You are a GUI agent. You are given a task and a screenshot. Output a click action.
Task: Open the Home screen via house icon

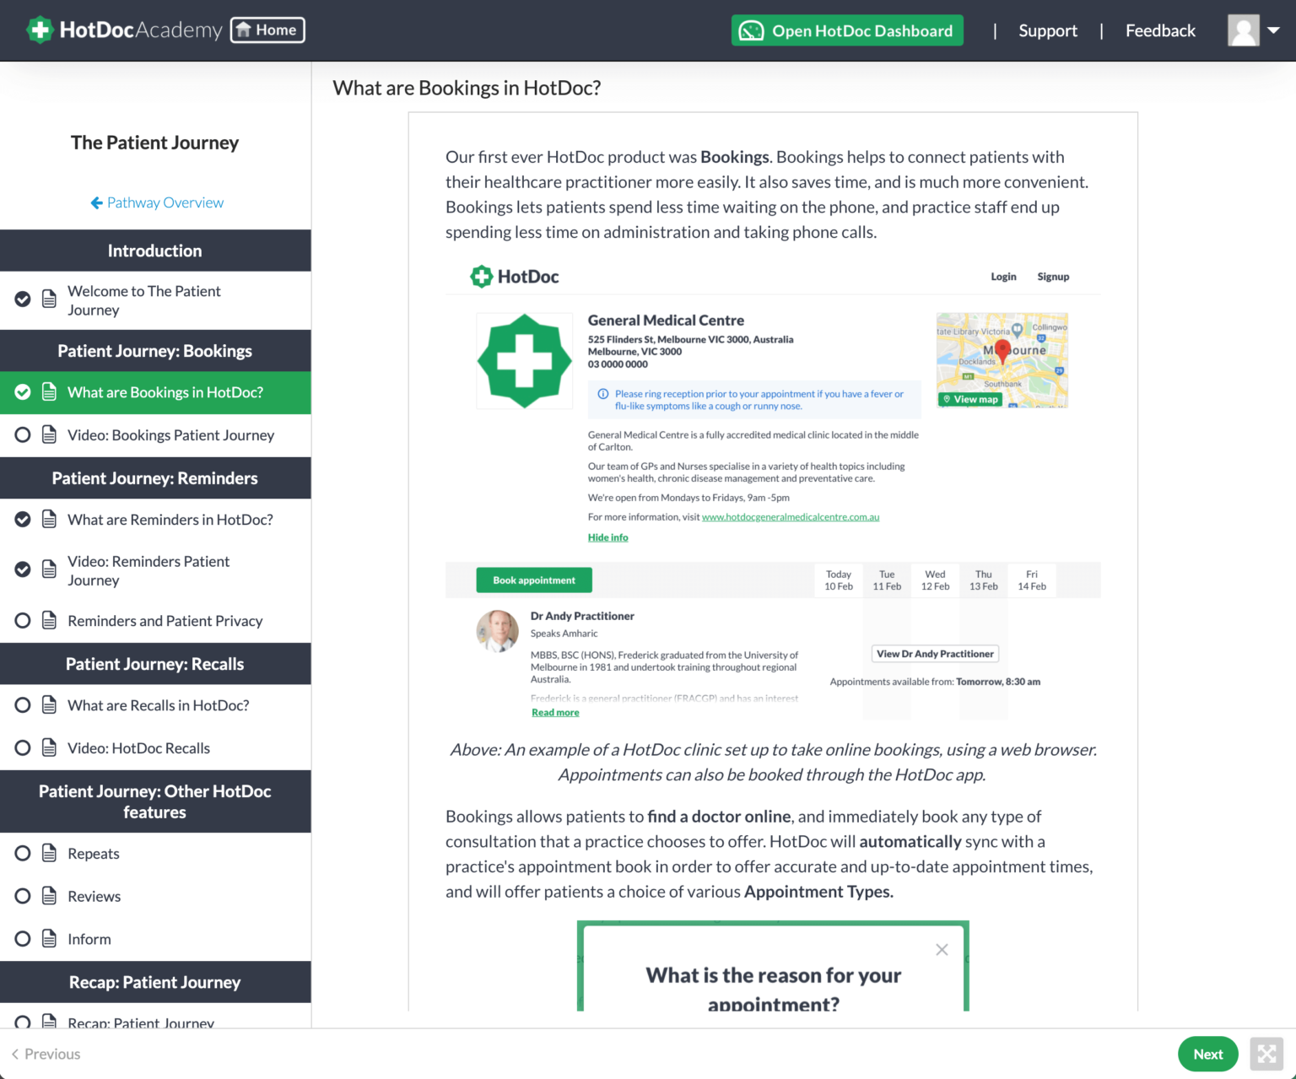[243, 30]
